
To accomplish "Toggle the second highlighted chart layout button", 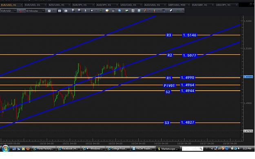I will (66, 11).
